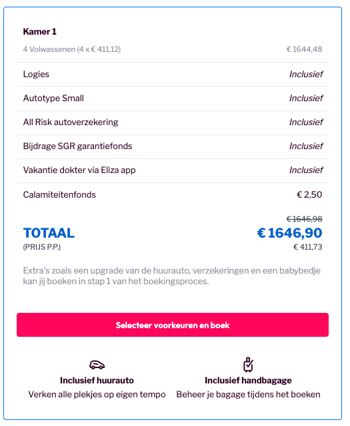Viewport: 350px width, 426px height.
Task: Click the struck-through € 1646,98 price
Action: [305, 219]
